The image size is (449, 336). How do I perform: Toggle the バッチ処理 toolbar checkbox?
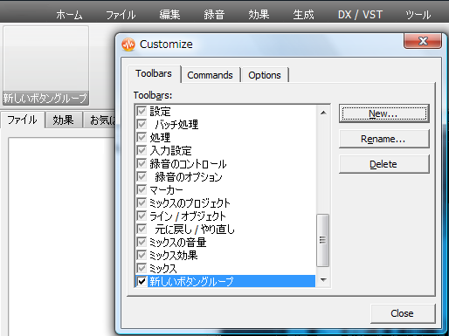[x=142, y=124]
